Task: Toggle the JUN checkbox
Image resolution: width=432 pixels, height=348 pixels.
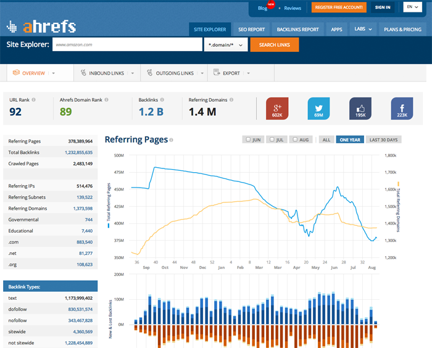Action: point(248,139)
